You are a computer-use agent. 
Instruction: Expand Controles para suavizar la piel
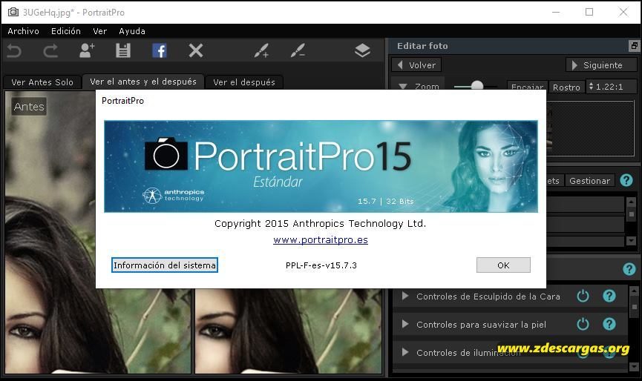[x=405, y=324]
